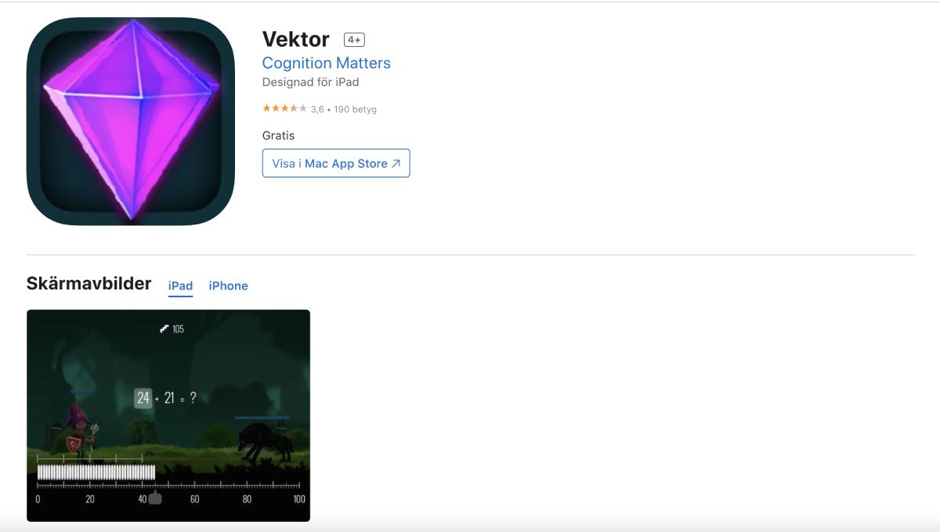Click the 4+ age rating badge
Image resolution: width=940 pixels, height=532 pixels.
pos(354,40)
